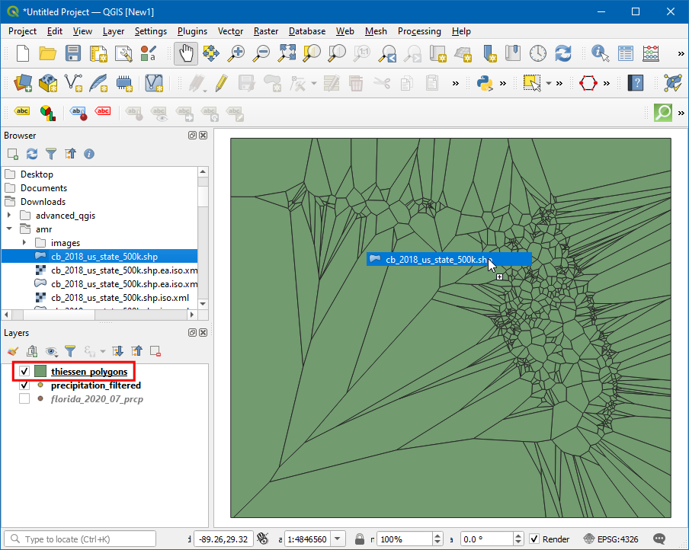
Task: Click the Save Project icon
Action: pos(73,53)
